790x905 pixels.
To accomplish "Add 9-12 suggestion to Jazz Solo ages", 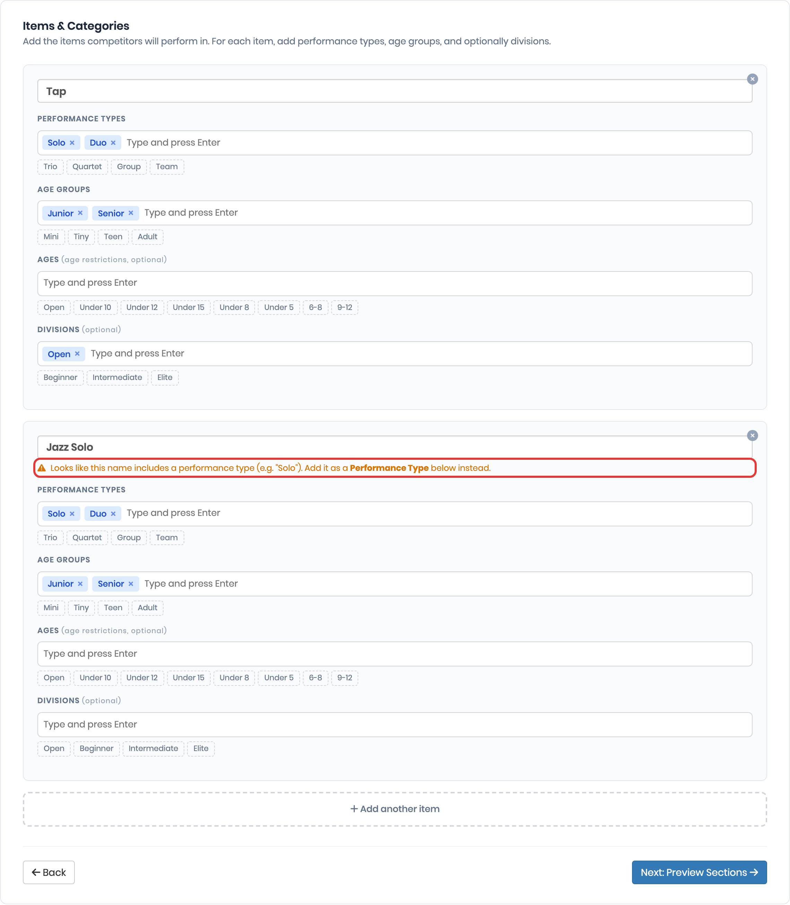I will coord(345,678).
